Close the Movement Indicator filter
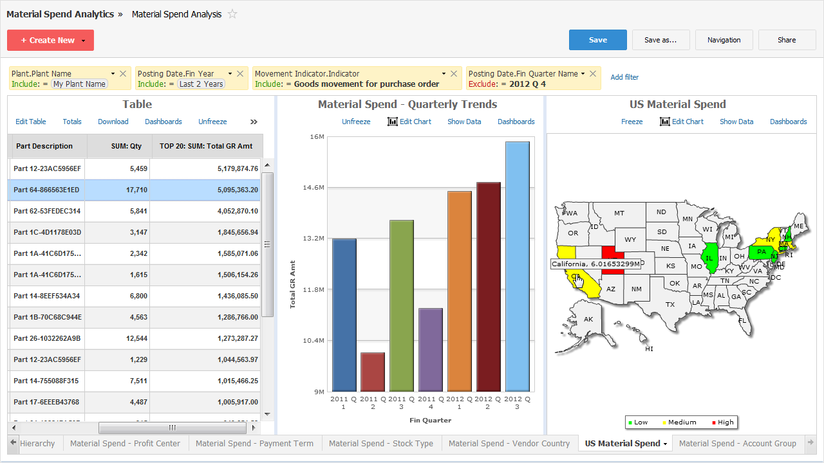 pos(454,74)
